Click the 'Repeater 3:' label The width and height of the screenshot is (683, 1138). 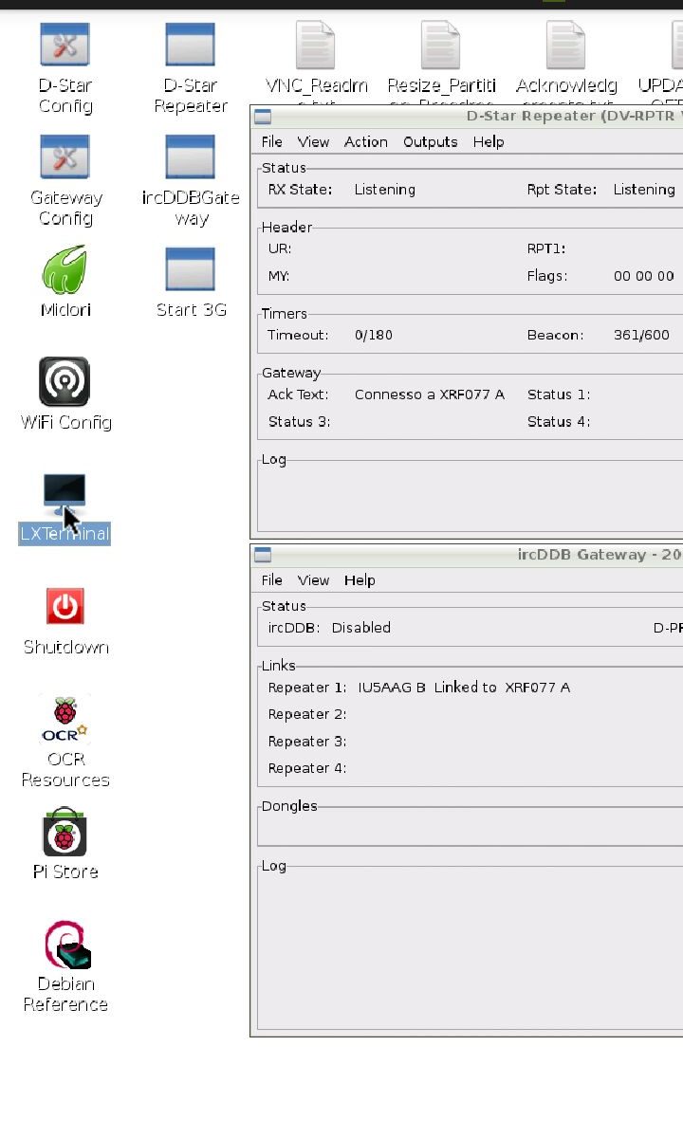point(307,742)
